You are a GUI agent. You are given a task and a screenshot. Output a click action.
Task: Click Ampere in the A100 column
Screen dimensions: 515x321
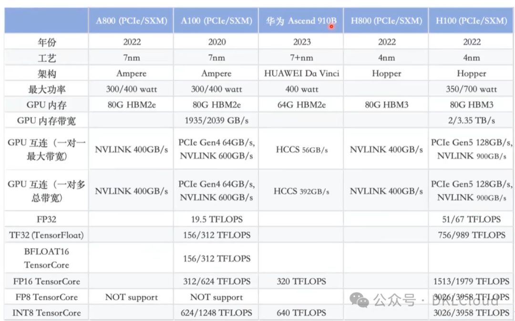point(216,74)
